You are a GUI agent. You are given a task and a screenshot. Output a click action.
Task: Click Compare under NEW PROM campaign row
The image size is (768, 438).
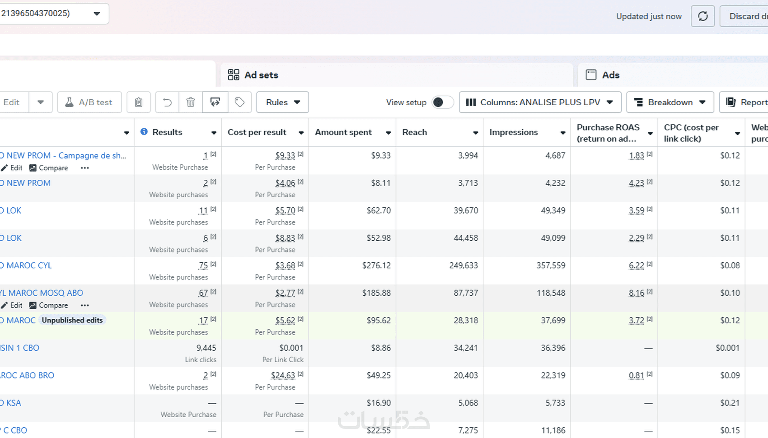(x=49, y=168)
